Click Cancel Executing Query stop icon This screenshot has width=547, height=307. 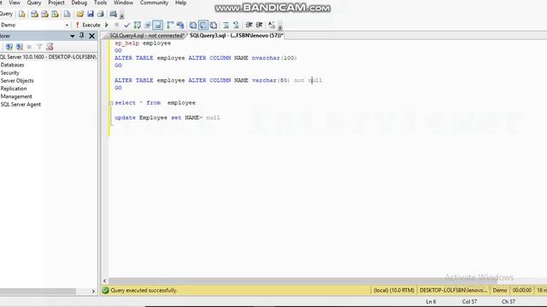116,25
